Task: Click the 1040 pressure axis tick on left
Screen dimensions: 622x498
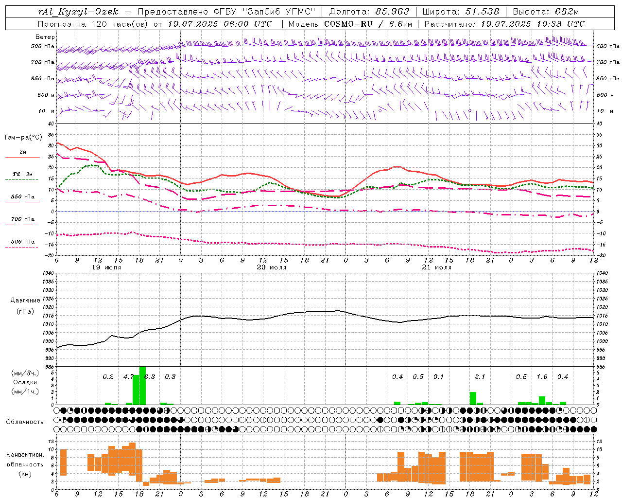Action: [x=48, y=273]
